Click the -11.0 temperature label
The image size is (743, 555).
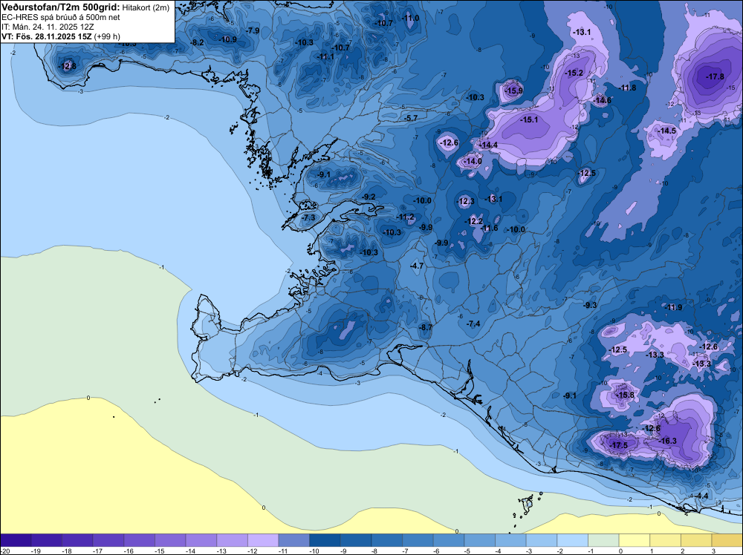pos(410,18)
